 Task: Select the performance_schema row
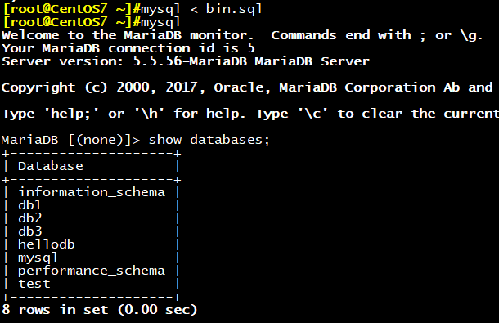click(x=92, y=271)
